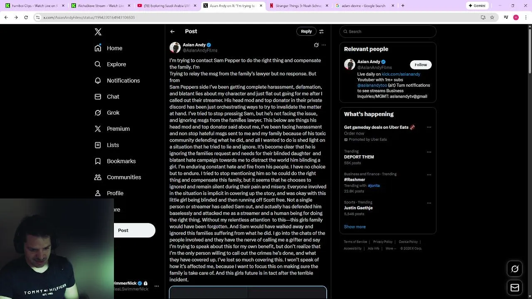Open the floating Messages envelope button
The width and height of the screenshot is (532, 299).
tap(515, 287)
